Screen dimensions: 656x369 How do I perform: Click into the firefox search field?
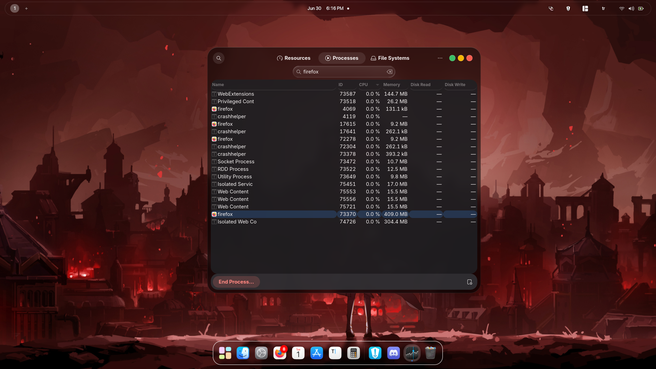(x=342, y=72)
